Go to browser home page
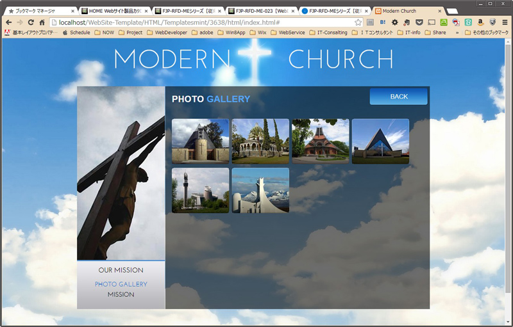 [x=42, y=22]
